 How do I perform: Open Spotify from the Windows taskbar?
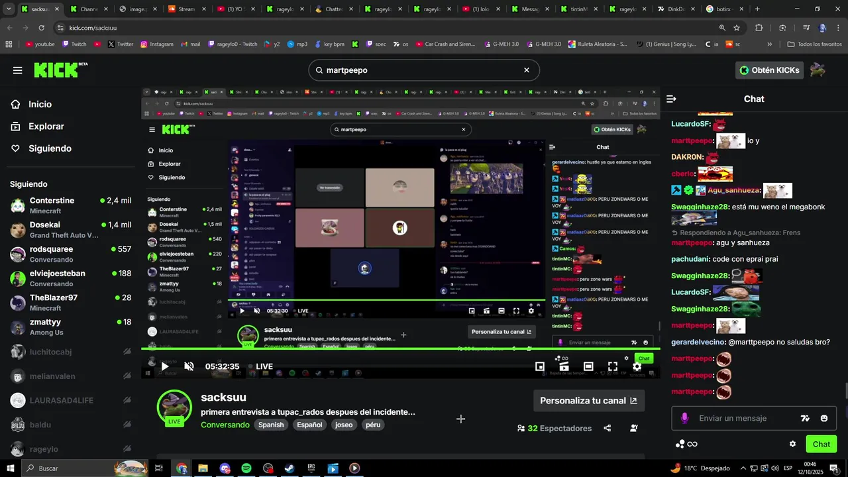coord(246,468)
